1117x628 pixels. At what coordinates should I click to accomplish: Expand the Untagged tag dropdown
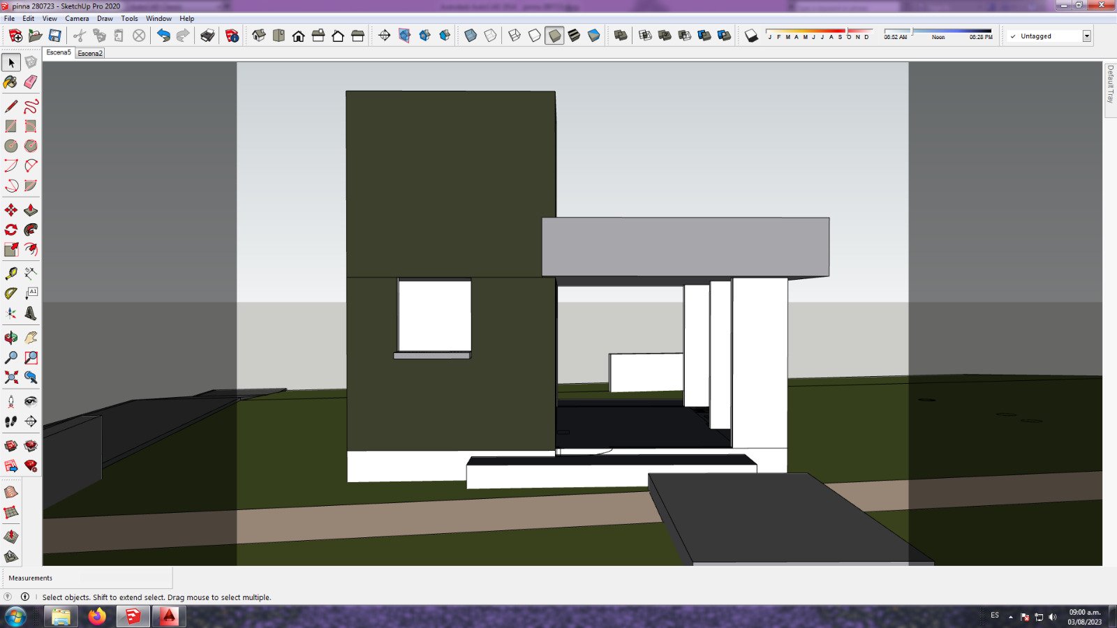[1087, 36]
